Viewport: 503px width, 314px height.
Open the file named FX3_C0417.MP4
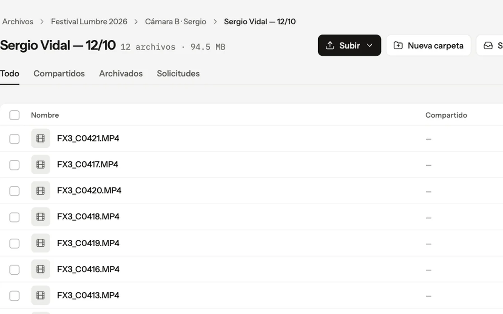point(88,165)
